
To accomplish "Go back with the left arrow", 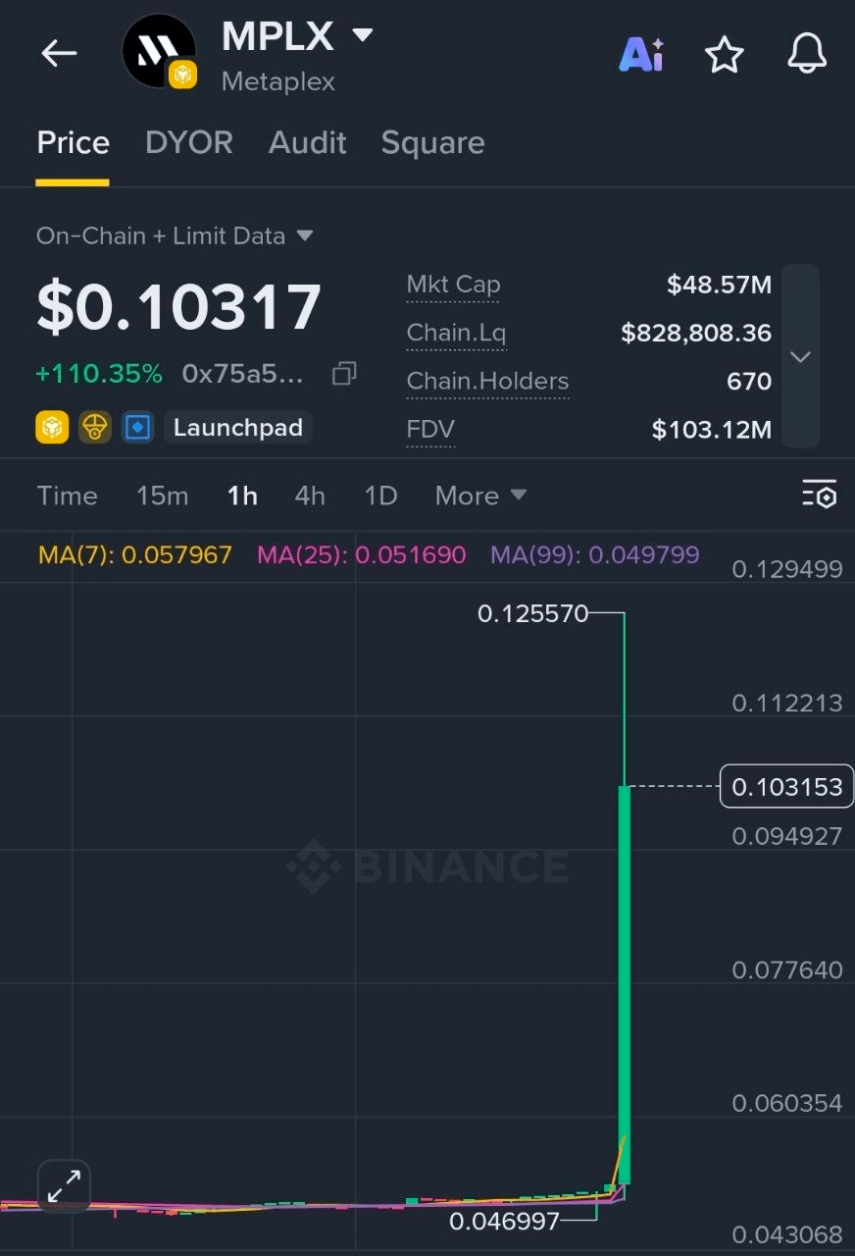I will click(59, 54).
